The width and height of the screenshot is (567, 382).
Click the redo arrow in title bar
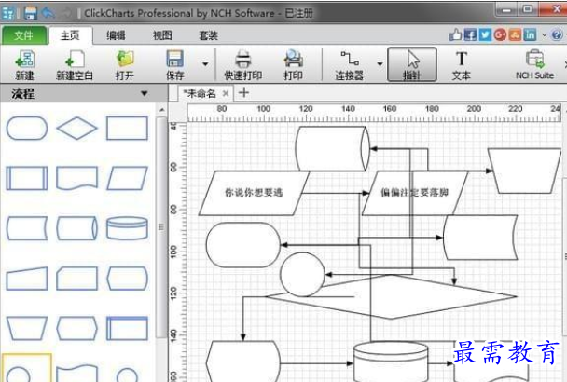coord(67,13)
